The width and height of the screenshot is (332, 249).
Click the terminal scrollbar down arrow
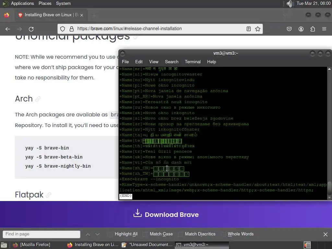(x=329, y=197)
